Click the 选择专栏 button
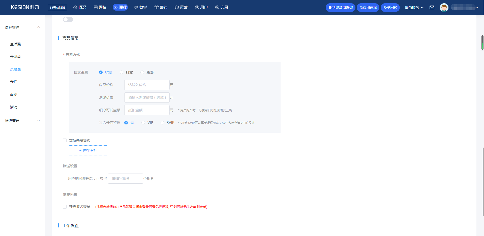The image size is (484, 236). click(x=88, y=150)
